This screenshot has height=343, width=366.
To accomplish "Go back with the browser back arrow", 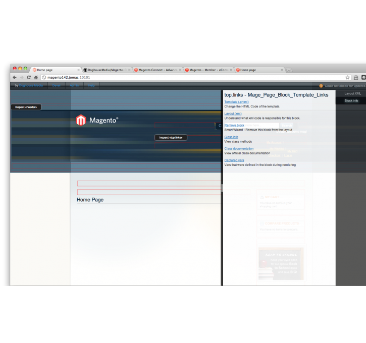I will click(x=15, y=77).
